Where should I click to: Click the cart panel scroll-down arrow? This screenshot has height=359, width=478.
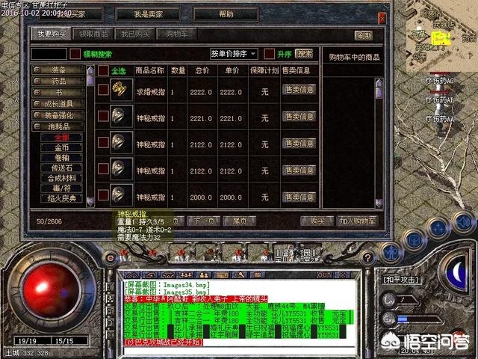[379, 203]
